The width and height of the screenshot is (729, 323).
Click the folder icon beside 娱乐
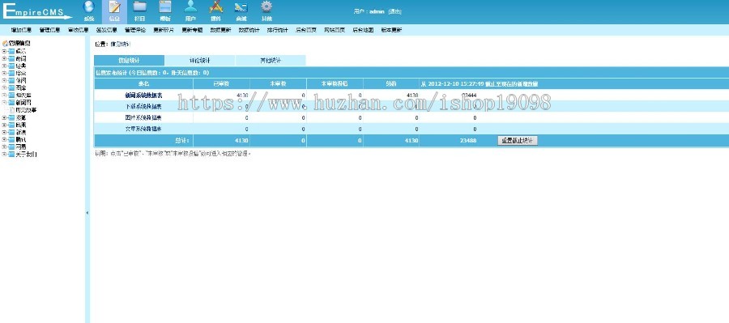[11, 52]
